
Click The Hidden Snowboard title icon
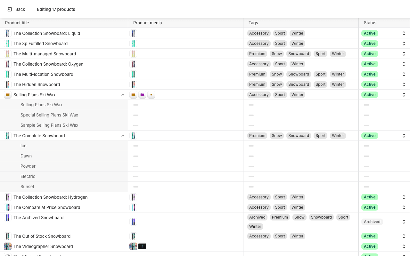[8, 84]
